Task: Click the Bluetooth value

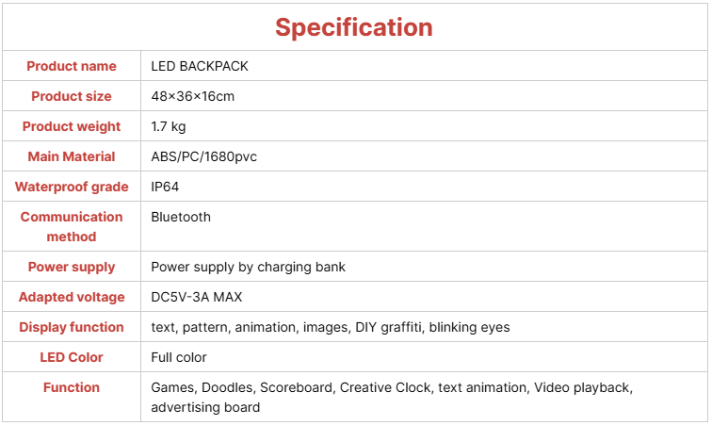Action: 181,217
